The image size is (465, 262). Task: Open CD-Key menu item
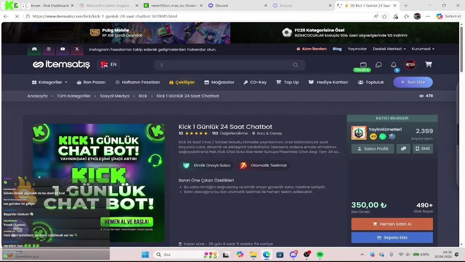tap(255, 82)
